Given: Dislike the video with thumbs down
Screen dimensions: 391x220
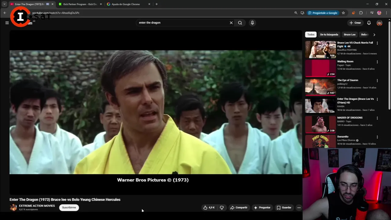Looking at the screenshot, I should [x=222, y=207].
